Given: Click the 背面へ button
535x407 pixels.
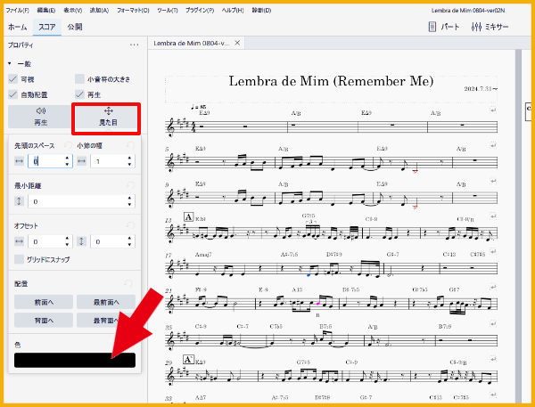Looking at the screenshot, I should (44, 320).
